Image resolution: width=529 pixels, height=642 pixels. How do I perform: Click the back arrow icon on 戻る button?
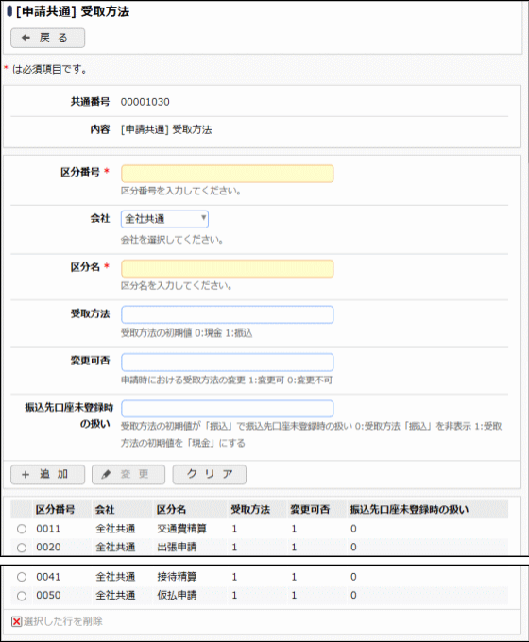26,38
